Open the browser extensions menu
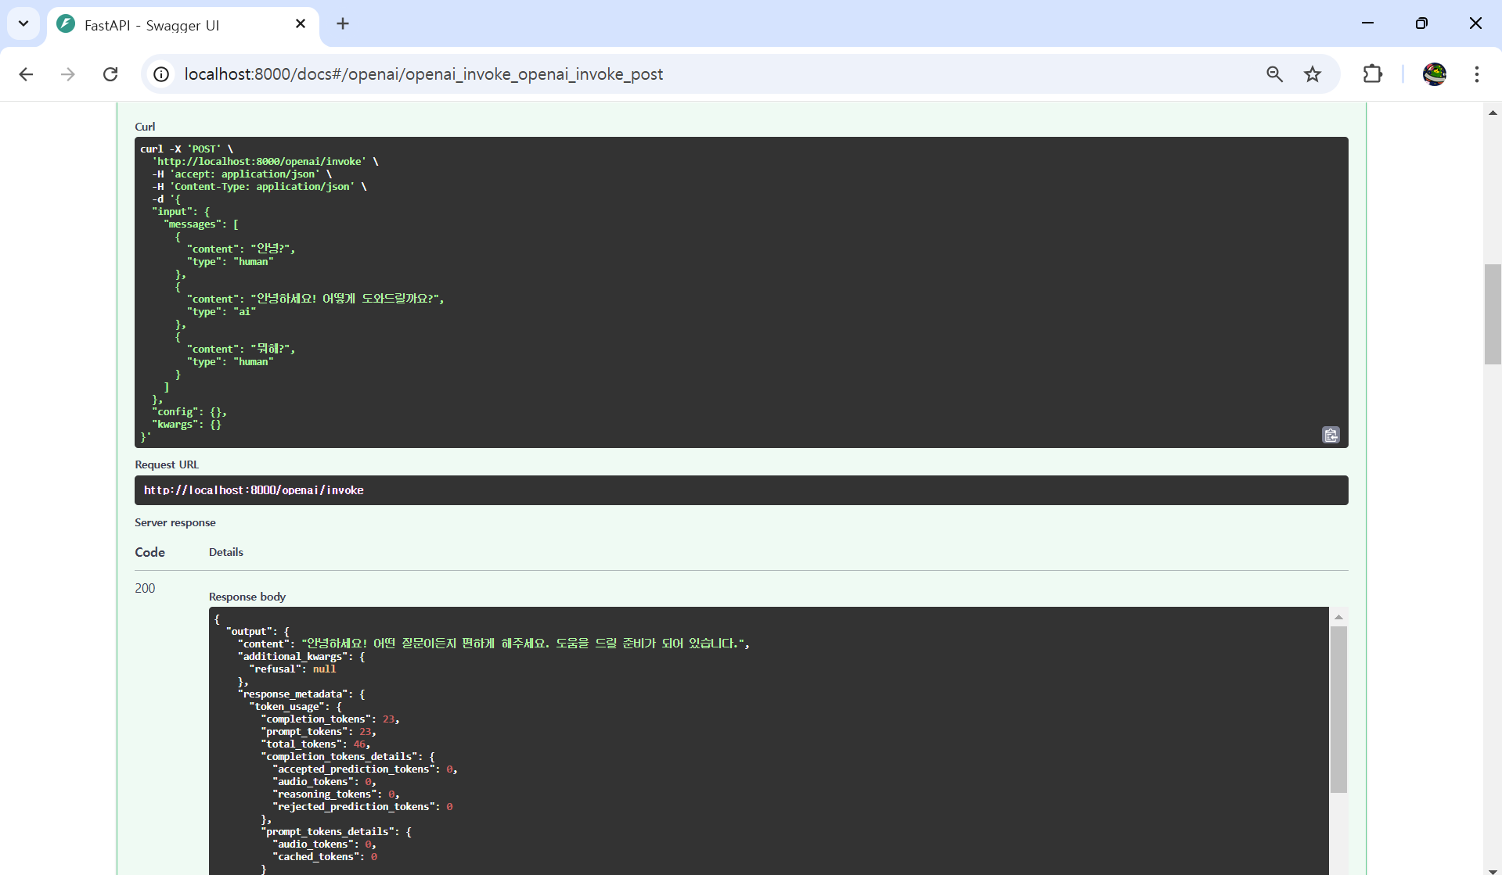Image resolution: width=1502 pixels, height=875 pixels. pos(1373,74)
